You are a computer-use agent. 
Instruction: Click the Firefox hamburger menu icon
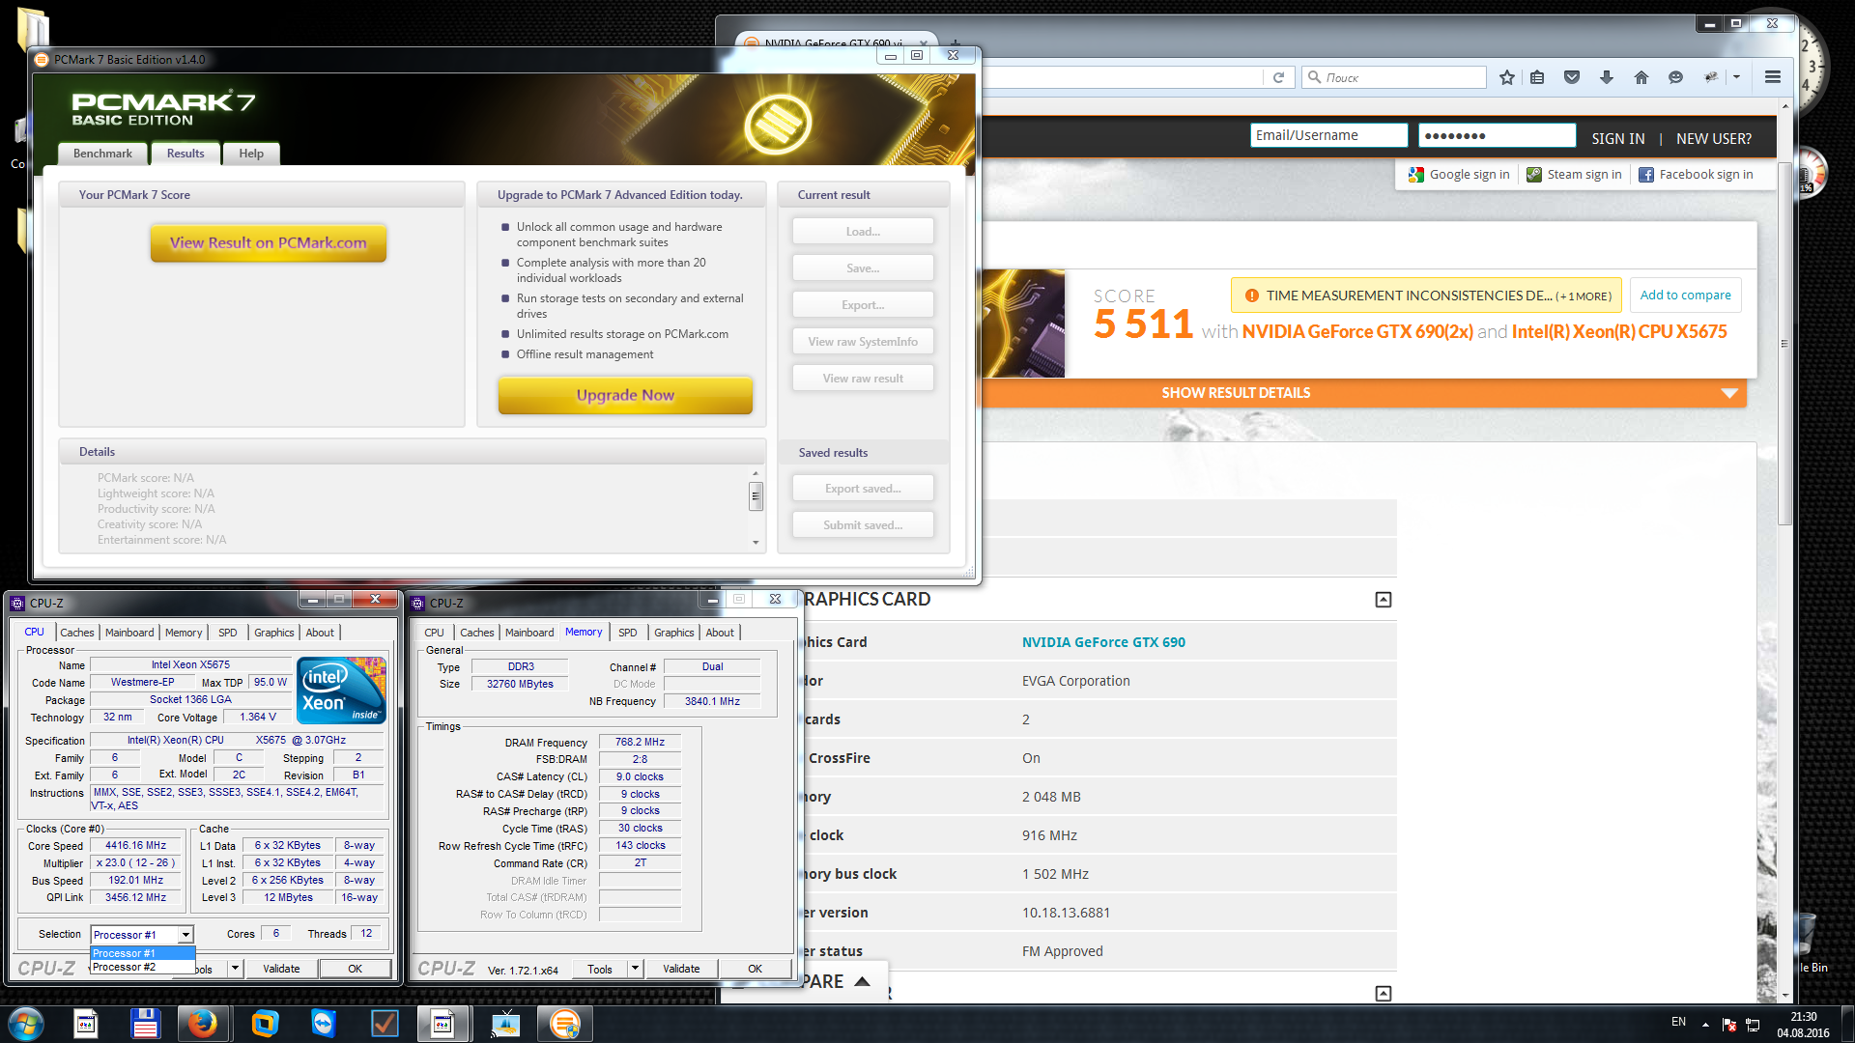[1773, 77]
